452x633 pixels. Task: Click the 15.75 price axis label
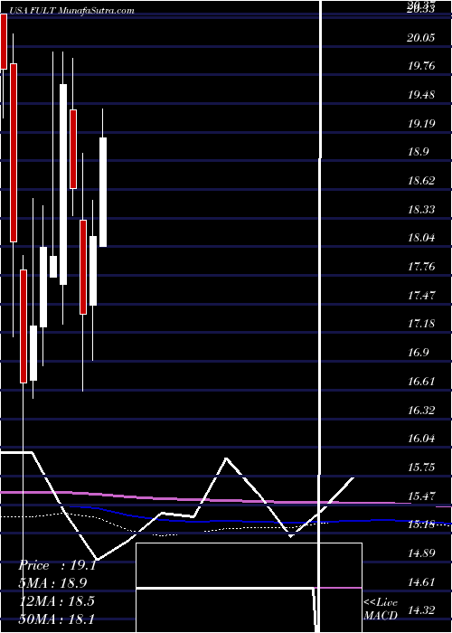point(421,468)
